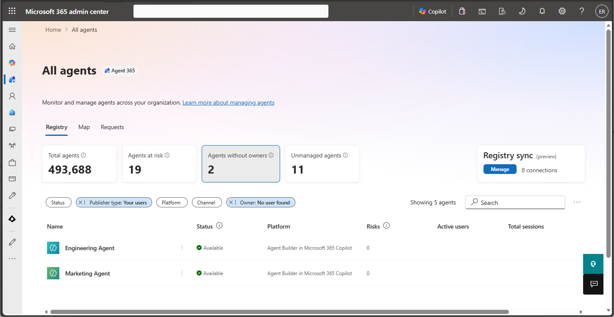This screenshot has height=317, width=614.
Task: Switch to the Map tab
Action: [84, 127]
